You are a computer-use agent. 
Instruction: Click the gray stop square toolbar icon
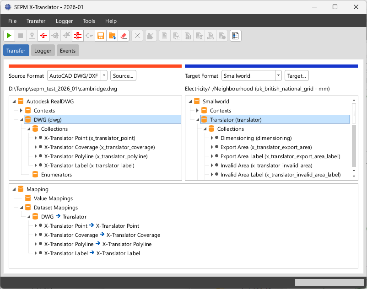(x=21, y=36)
